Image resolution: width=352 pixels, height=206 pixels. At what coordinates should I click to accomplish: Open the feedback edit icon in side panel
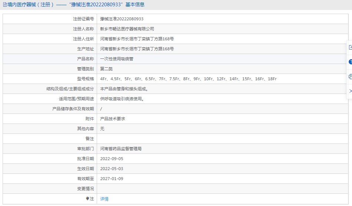[x=351, y=47]
